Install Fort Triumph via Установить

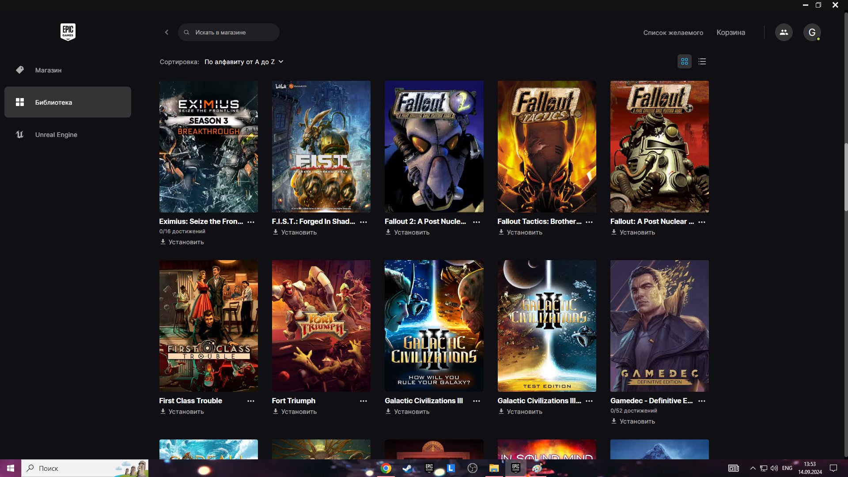[x=295, y=412]
